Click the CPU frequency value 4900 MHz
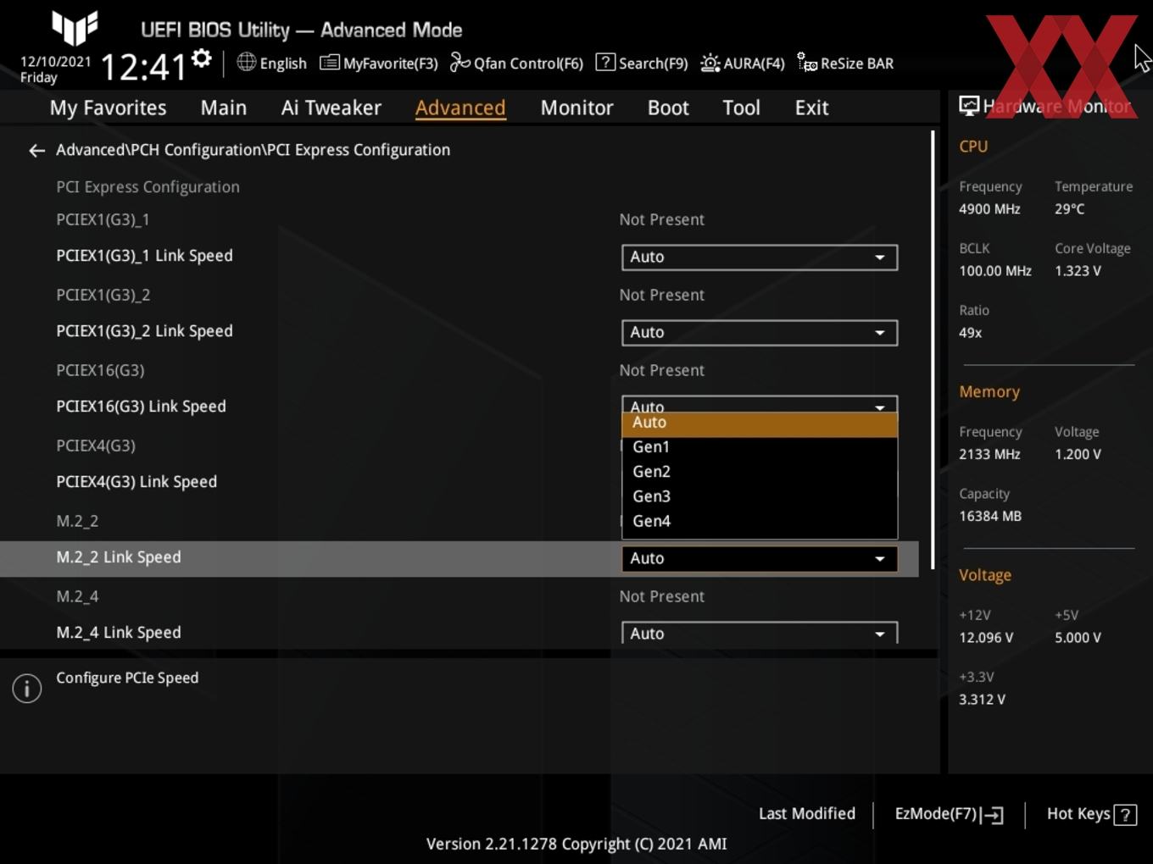 [989, 208]
